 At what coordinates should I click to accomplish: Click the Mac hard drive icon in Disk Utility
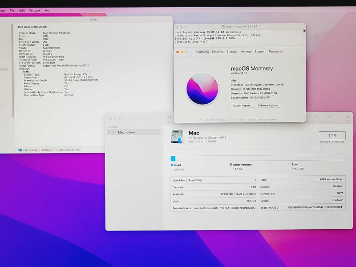point(177,137)
